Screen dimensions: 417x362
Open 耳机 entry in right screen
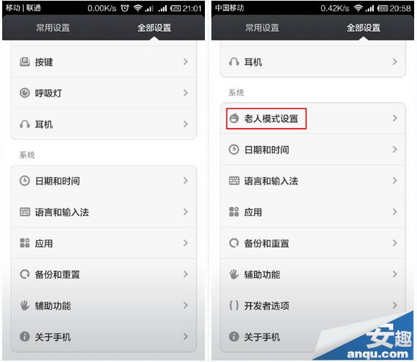pyautogui.click(x=313, y=62)
